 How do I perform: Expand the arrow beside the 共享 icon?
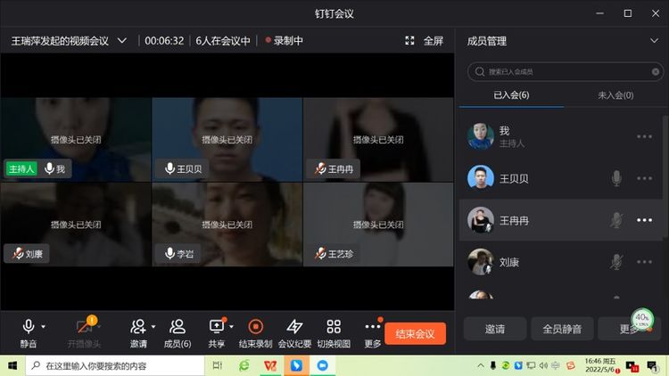click(231, 326)
